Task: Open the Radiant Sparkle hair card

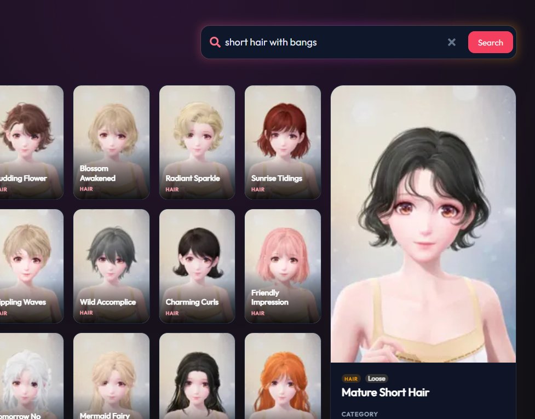Action: (x=197, y=142)
